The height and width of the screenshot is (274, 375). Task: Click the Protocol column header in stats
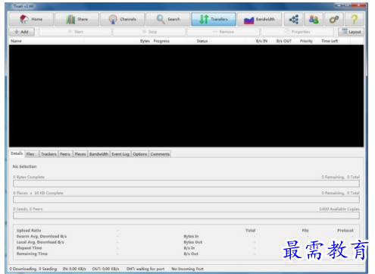point(345,231)
